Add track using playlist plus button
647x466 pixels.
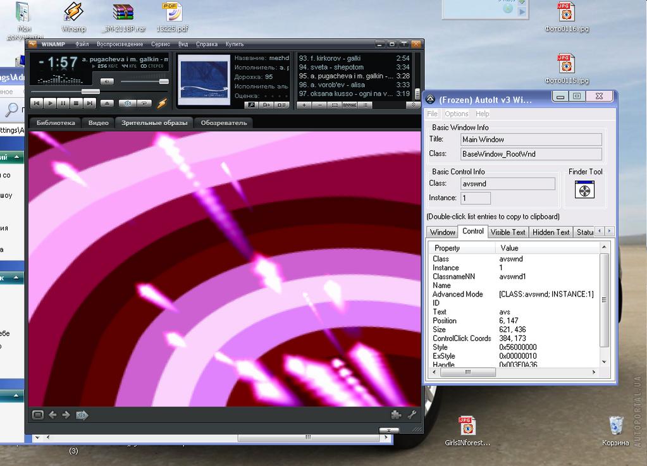305,105
